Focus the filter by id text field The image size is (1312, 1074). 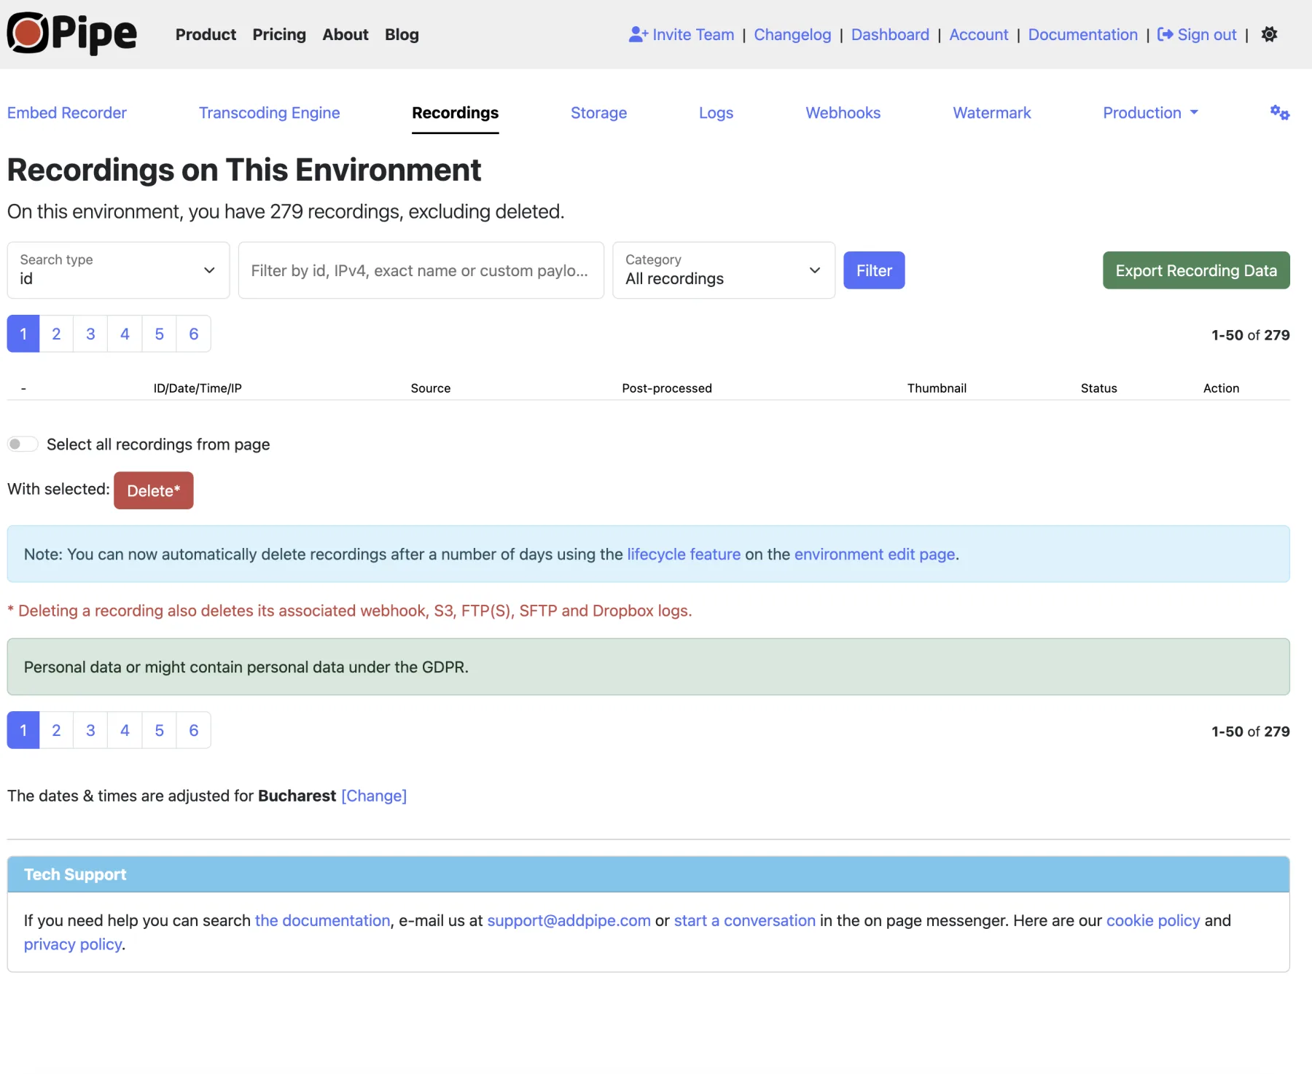(421, 270)
